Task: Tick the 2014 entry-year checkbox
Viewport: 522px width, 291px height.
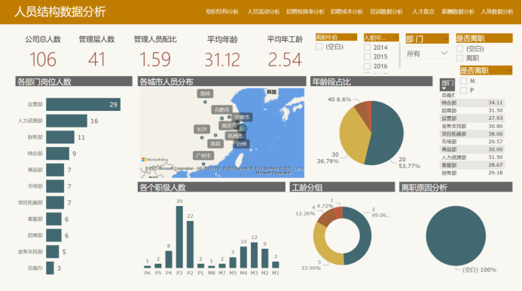Action: pos(367,47)
